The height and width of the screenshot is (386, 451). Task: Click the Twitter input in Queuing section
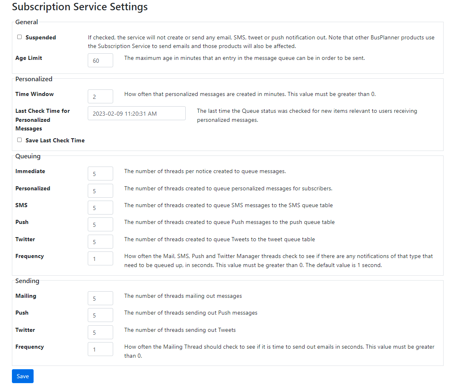(x=100, y=241)
